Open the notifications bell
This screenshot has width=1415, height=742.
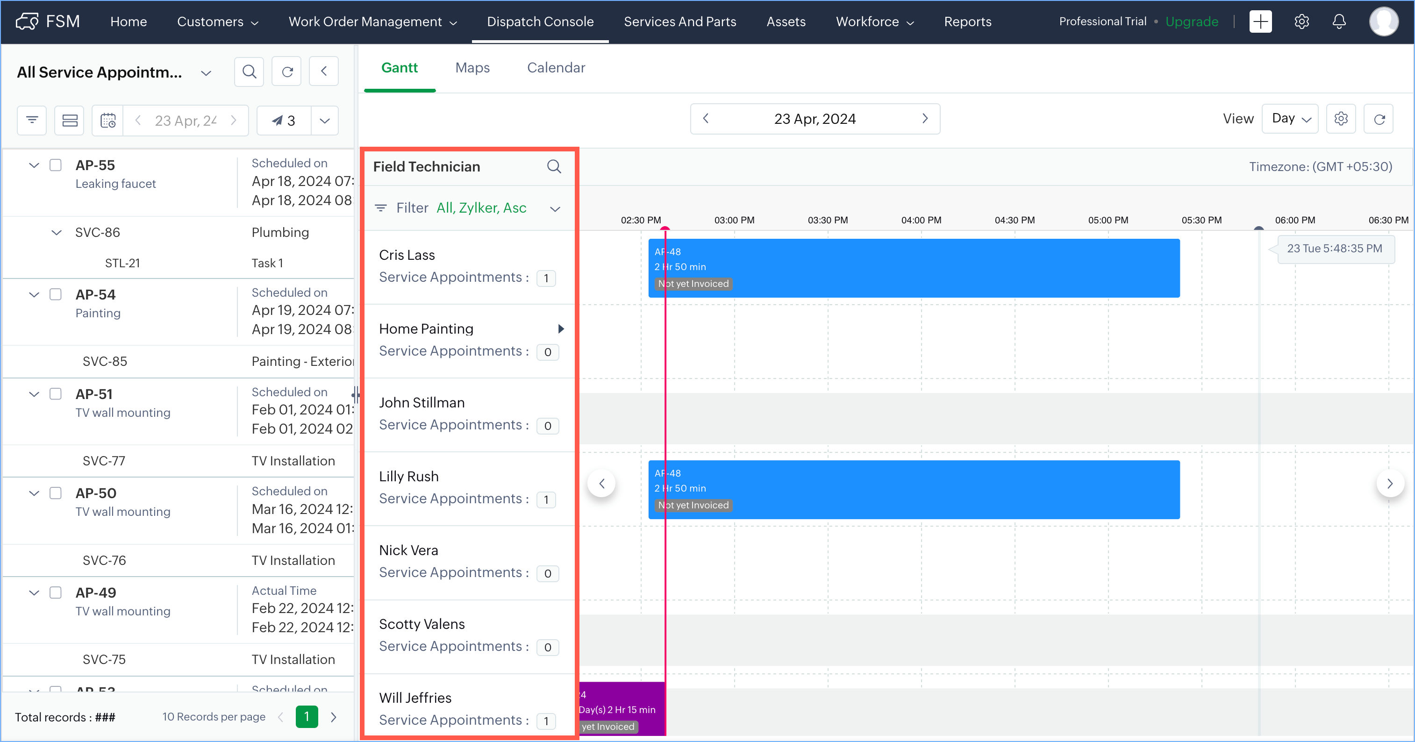[1339, 22]
